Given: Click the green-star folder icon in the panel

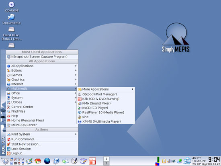Looking at the screenshot, I should 65,161.
